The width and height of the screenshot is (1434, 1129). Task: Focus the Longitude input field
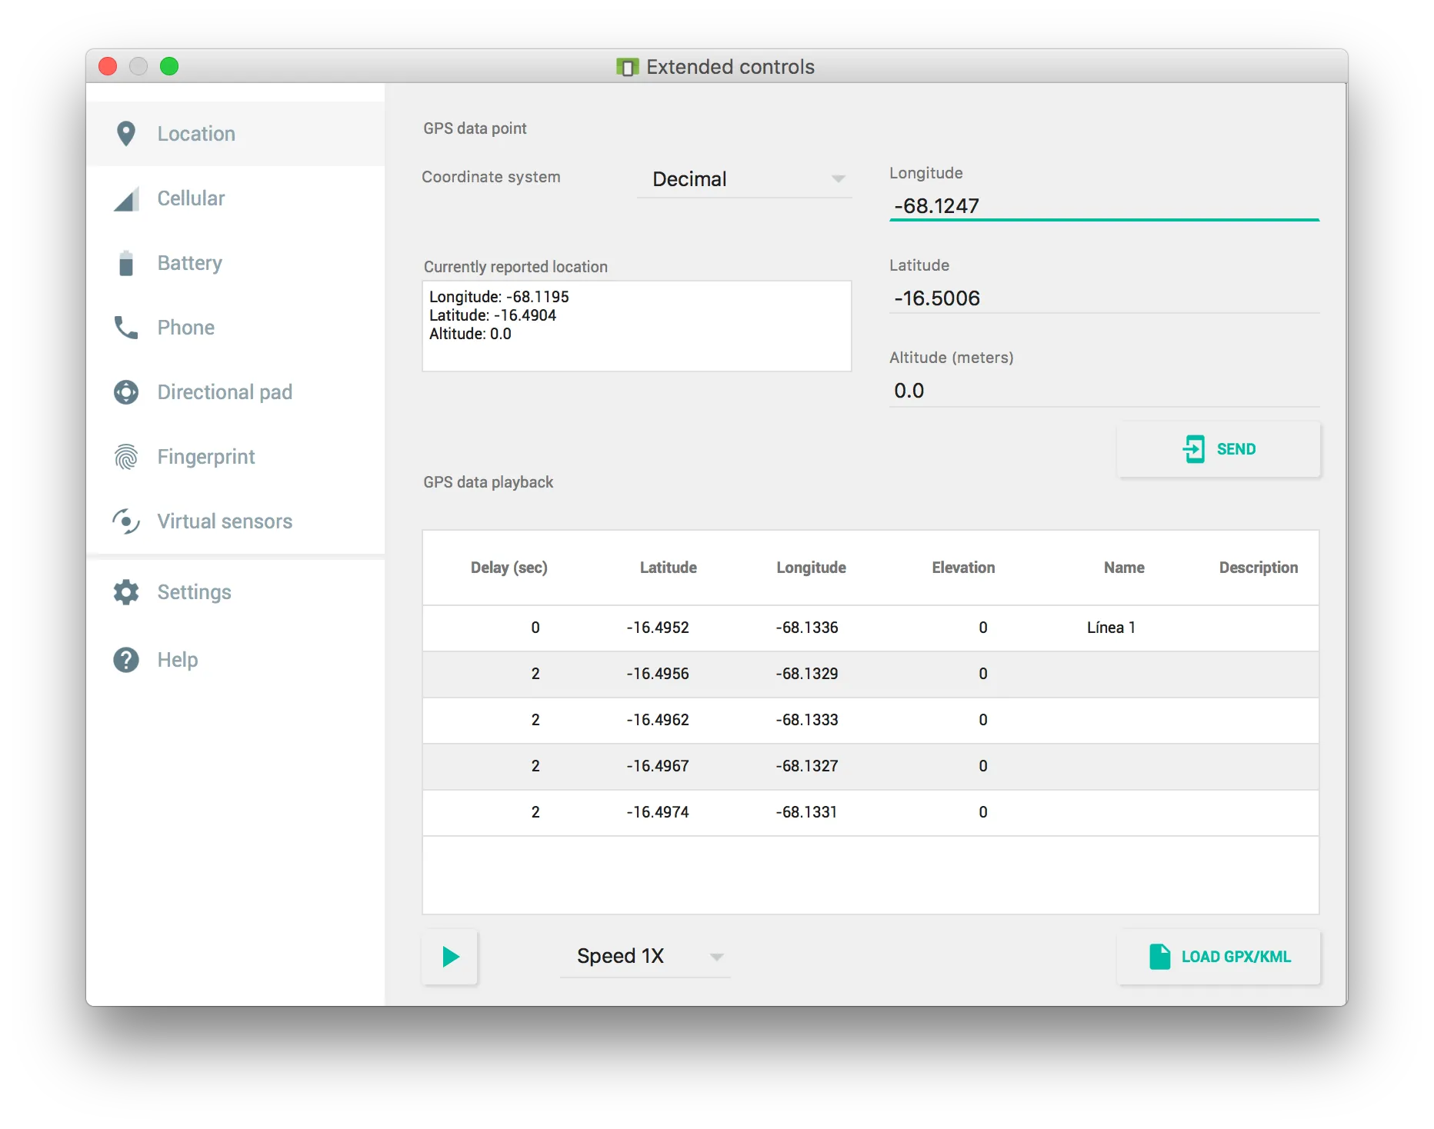coord(1104,206)
